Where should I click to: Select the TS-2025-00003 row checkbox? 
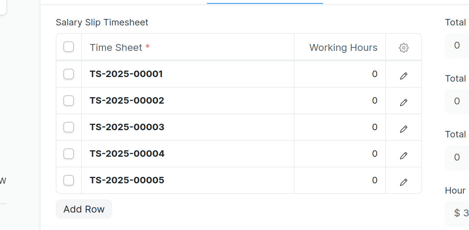click(69, 127)
